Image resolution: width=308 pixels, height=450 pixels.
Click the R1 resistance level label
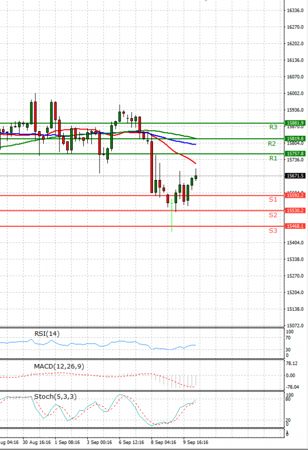coord(273,158)
